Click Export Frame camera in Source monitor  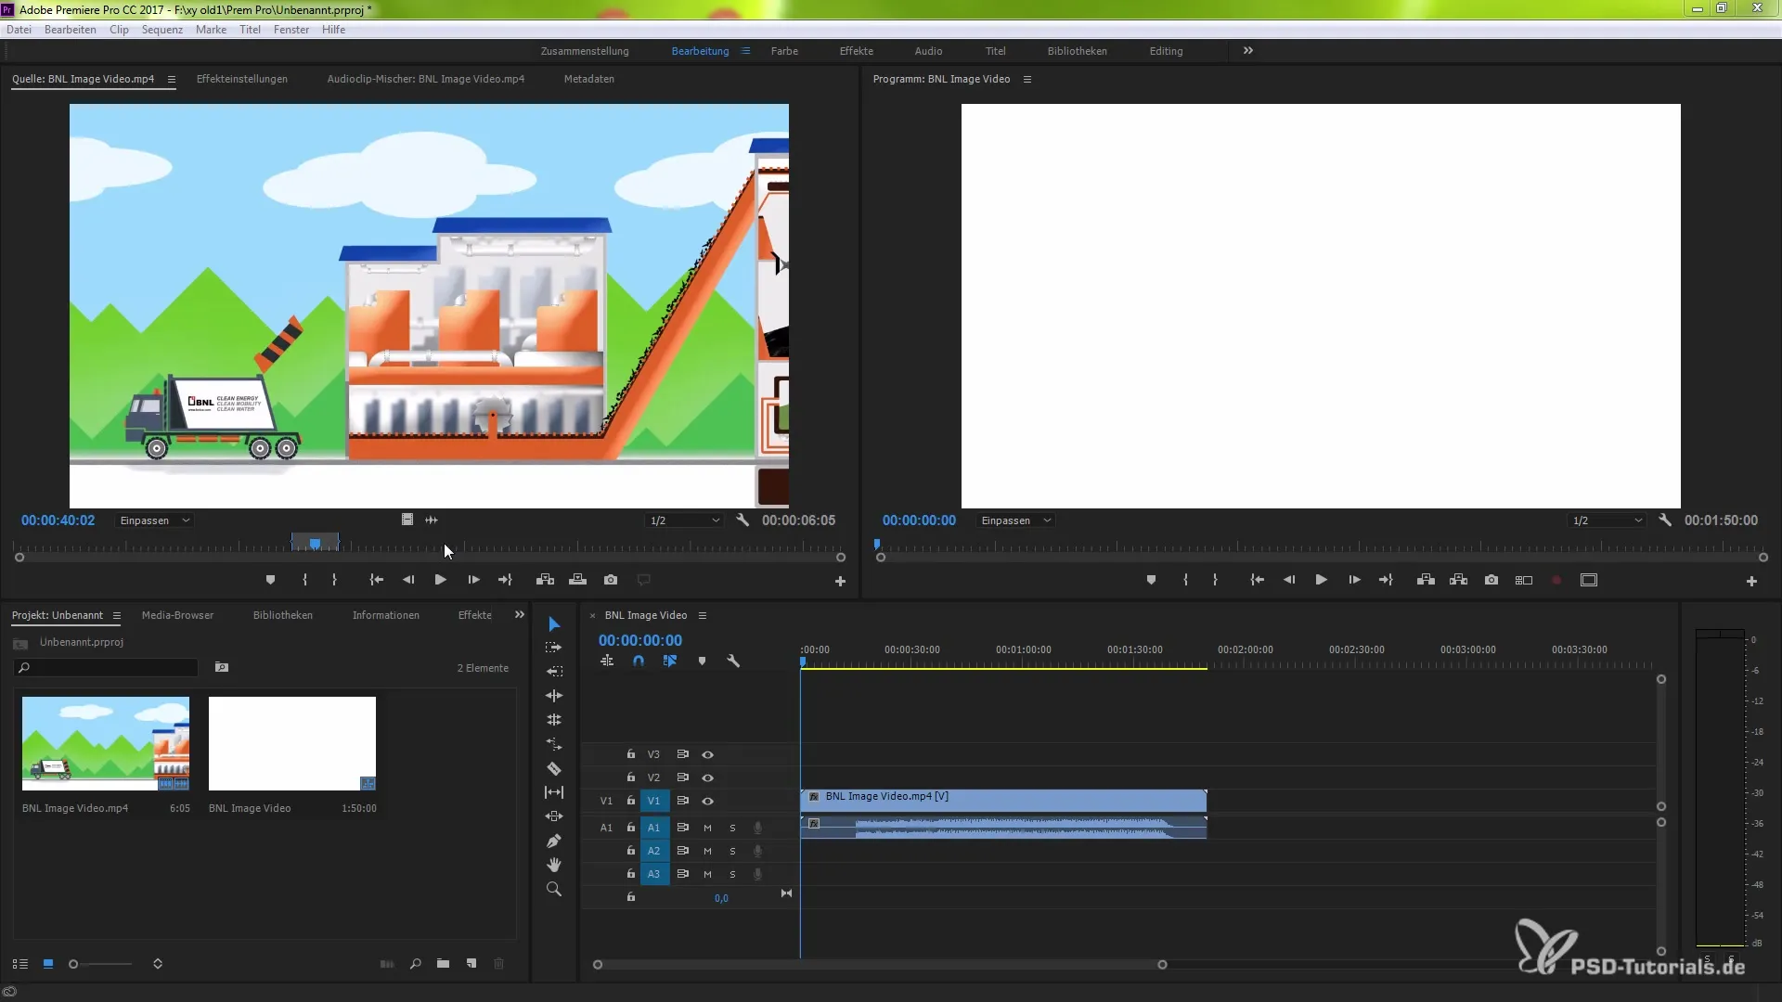point(611,580)
